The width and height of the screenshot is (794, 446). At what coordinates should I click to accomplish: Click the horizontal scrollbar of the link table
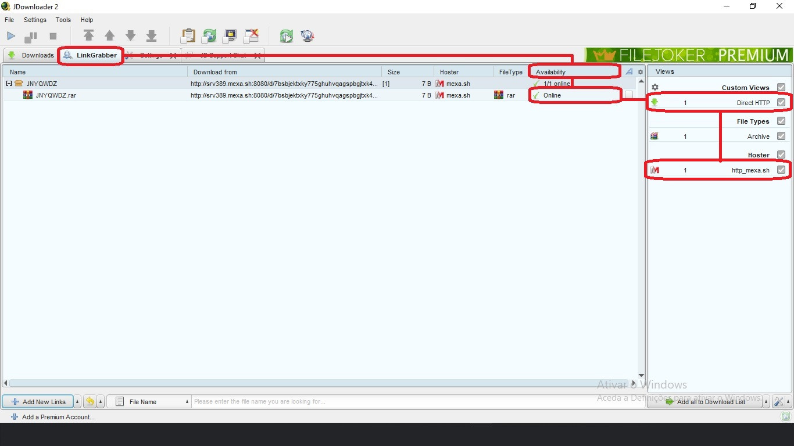320,383
